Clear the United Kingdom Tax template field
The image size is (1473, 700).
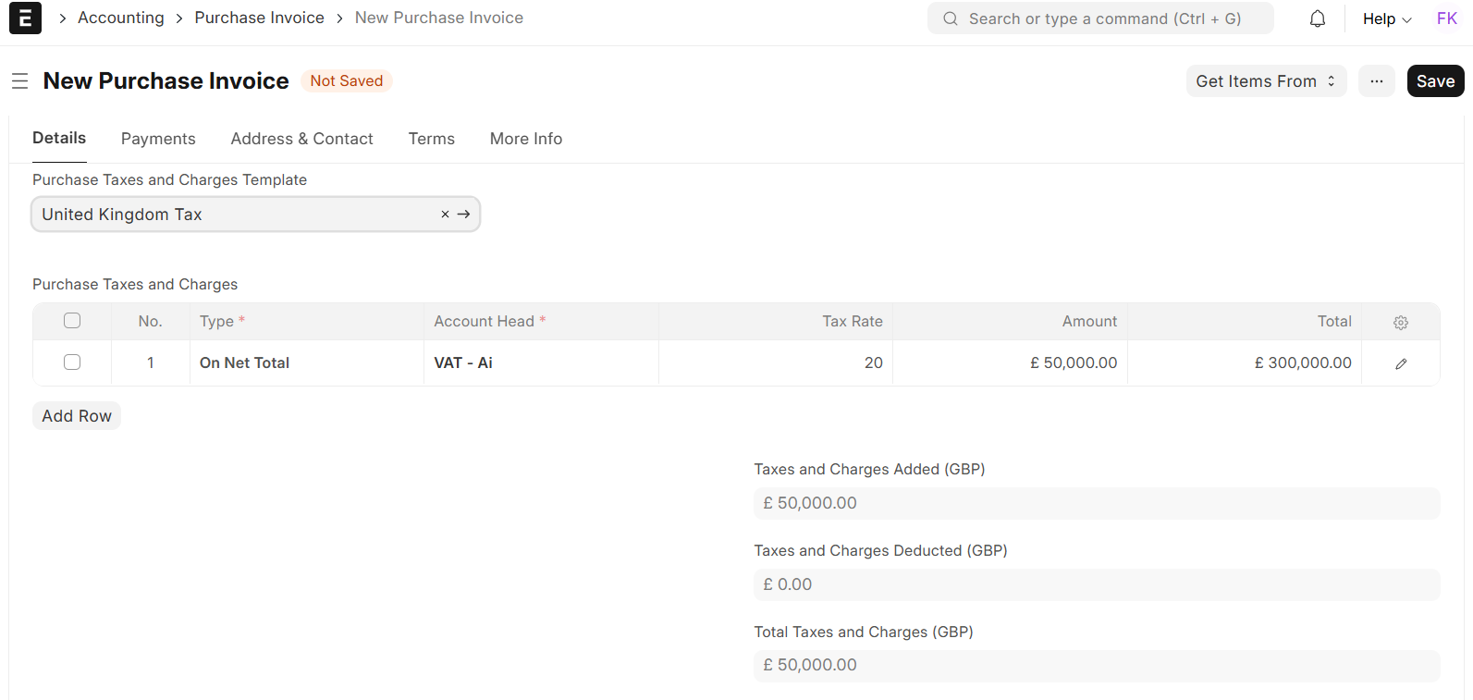tap(445, 215)
